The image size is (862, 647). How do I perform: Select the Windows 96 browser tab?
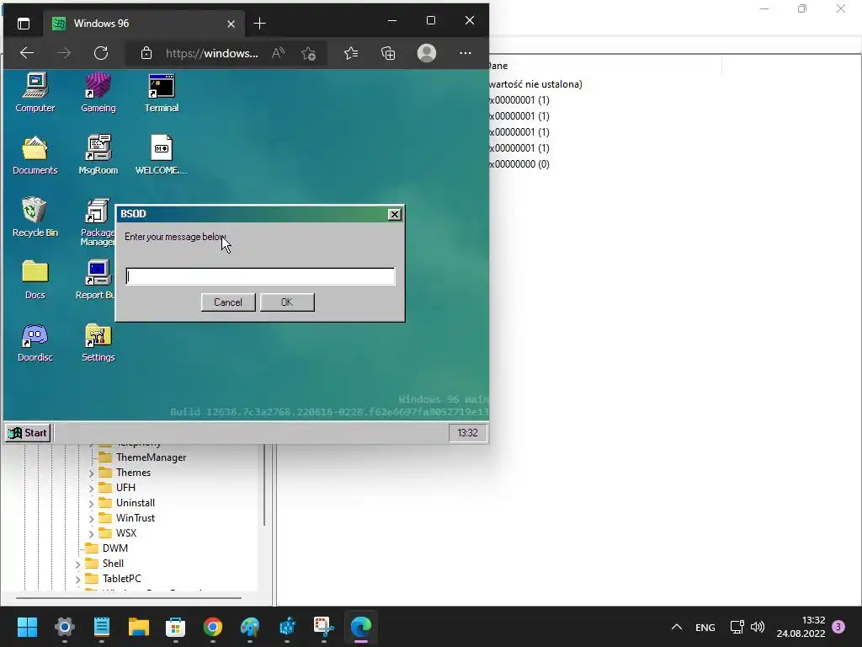pos(144,23)
